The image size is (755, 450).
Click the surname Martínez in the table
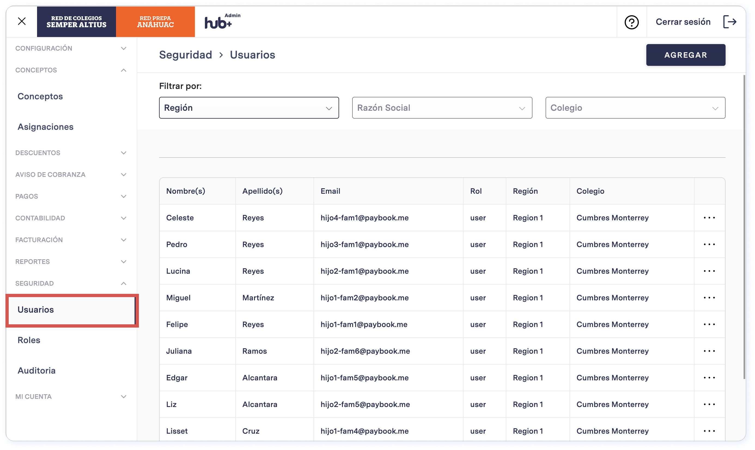point(258,298)
